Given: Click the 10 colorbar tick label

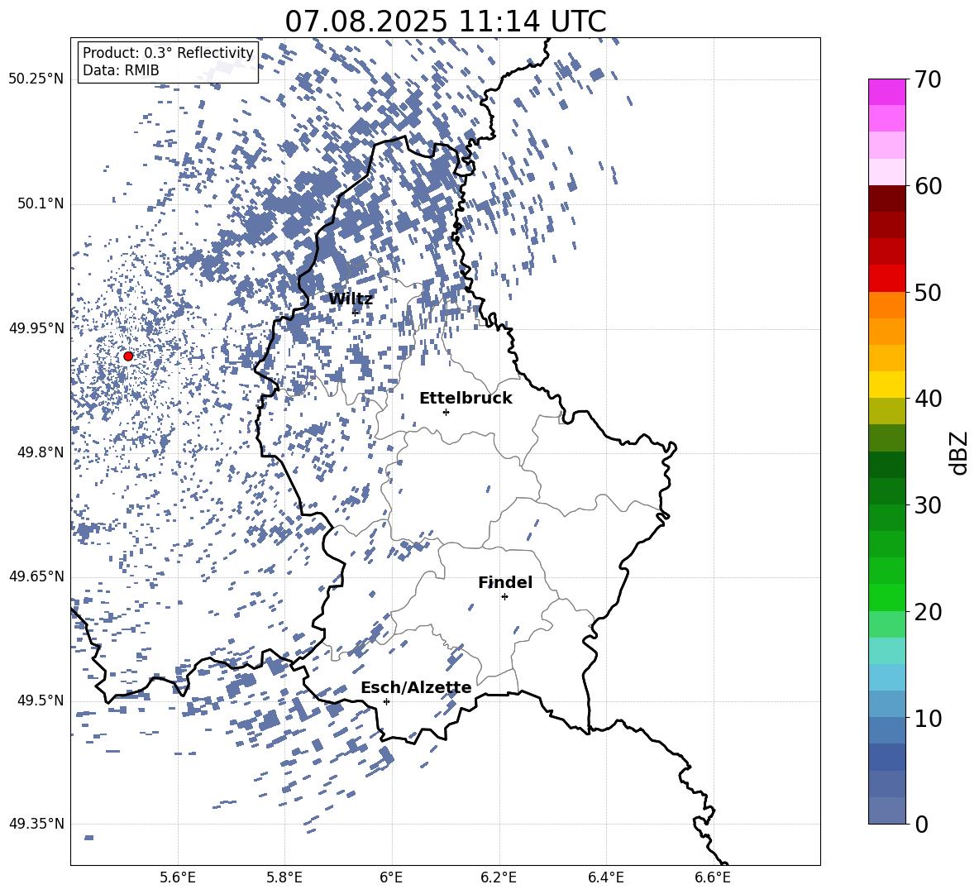Looking at the screenshot, I should [x=928, y=718].
